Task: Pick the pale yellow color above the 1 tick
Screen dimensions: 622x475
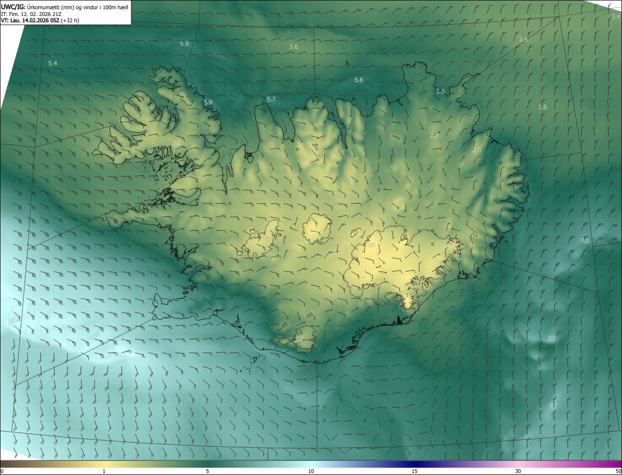Action: [x=104, y=464]
